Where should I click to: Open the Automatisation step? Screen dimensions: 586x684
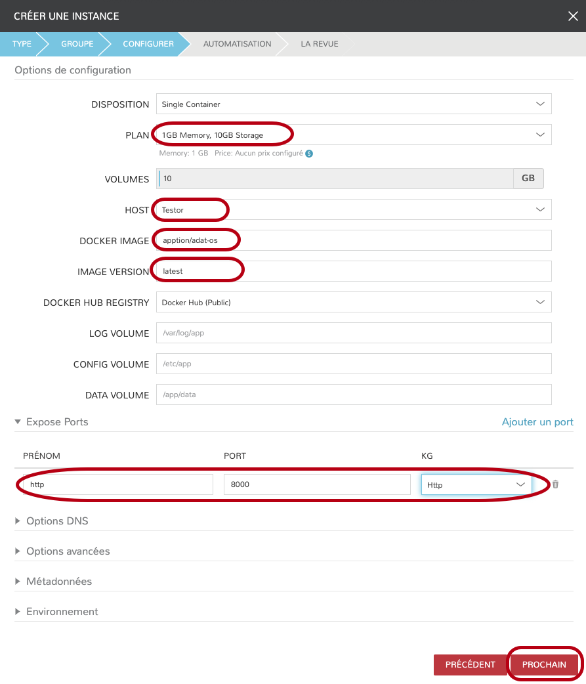(237, 44)
